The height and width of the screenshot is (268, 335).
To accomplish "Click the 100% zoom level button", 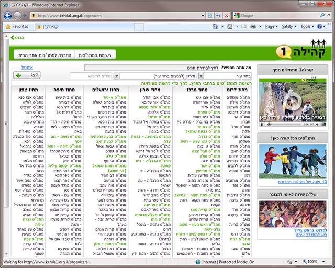I will (310, 262).
